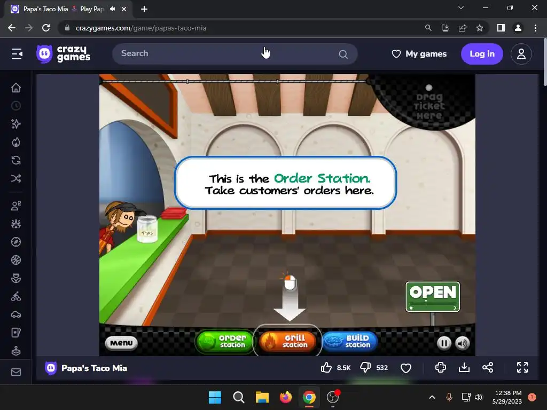Image resolution: width=547 pixels, height=410 pixels.
Task: Open Firefox from the taskbar
Action: coord(286,397)
